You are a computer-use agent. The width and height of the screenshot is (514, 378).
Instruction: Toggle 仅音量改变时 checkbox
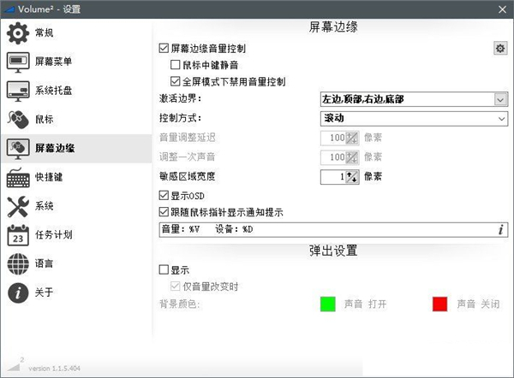[x=175, y=286]
